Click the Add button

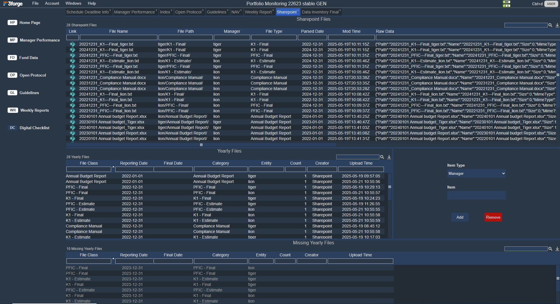[x=460, y=217]
